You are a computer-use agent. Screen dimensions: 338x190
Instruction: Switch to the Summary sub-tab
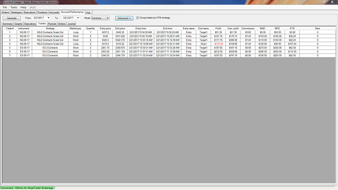tap(7, 24)
